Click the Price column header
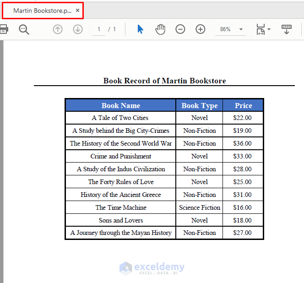The height and width of the screenshot is (283, 304). pos(243,105)
